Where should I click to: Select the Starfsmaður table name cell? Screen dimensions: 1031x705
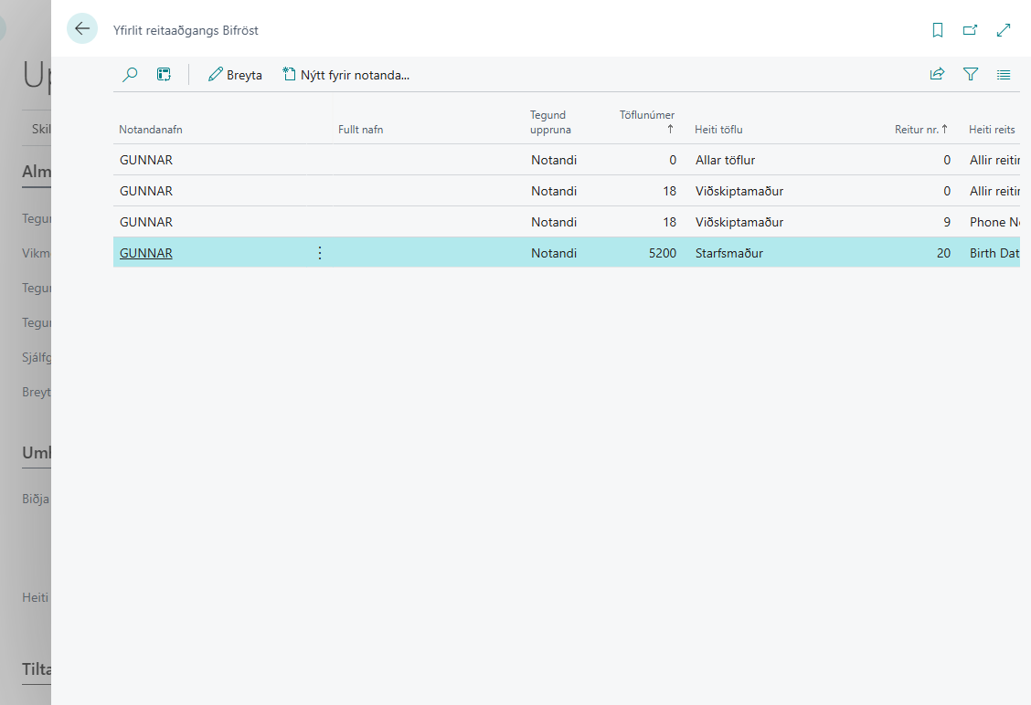pos(729,253)
